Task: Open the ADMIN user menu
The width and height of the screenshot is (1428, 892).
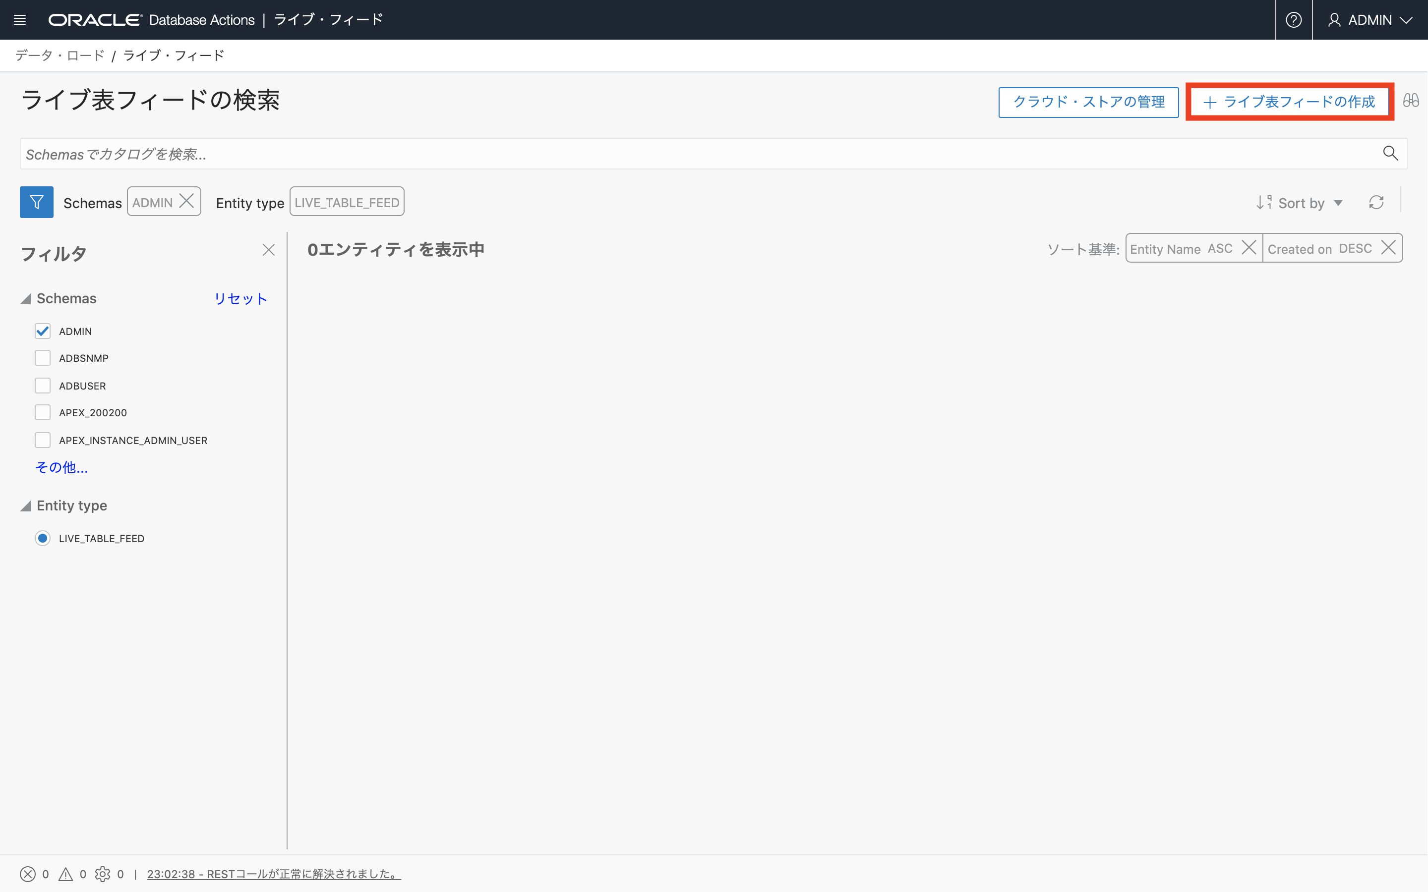Action: (1369, 20)
